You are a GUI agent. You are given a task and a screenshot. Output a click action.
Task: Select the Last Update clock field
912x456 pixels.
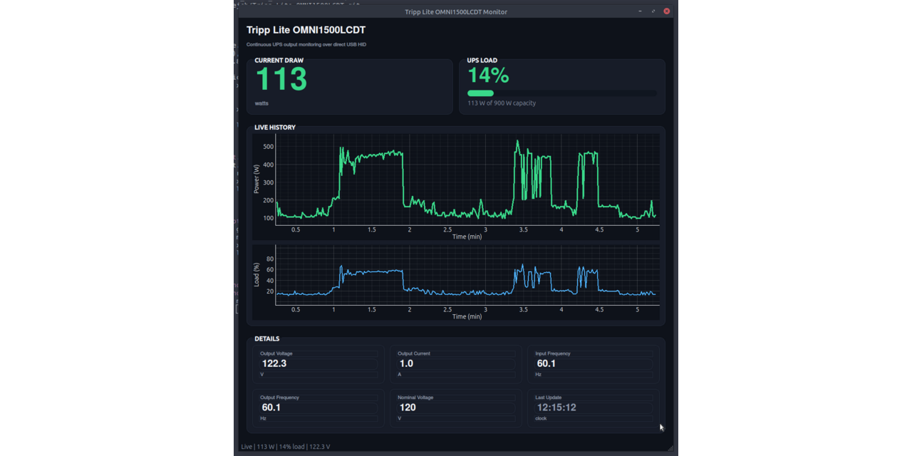[x=594, y=408]
